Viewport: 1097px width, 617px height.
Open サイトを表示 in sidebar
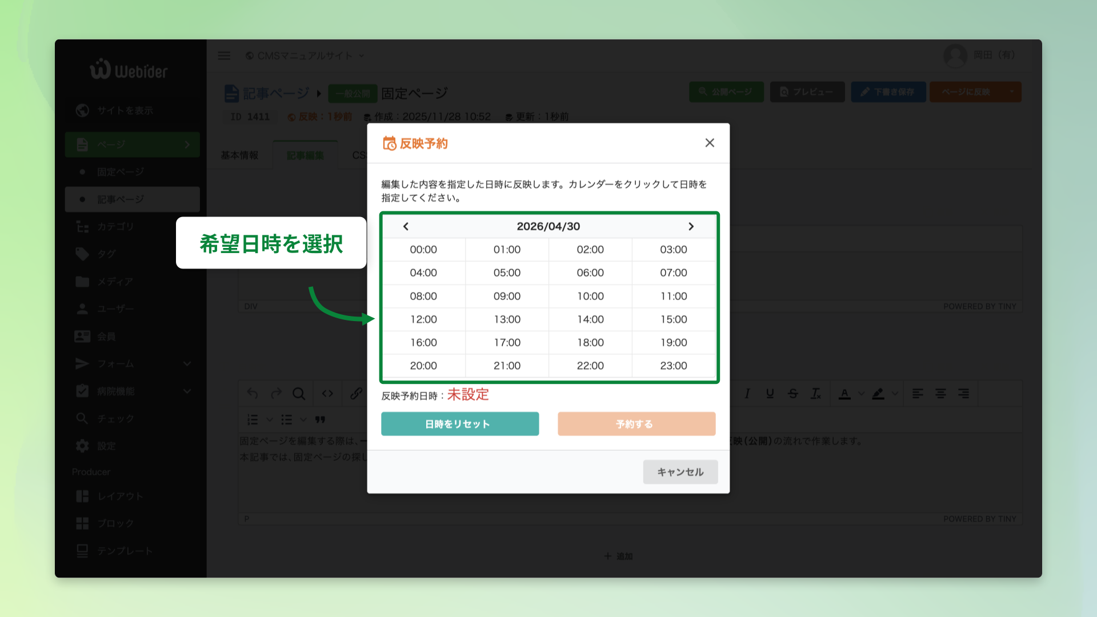point(133,110)
